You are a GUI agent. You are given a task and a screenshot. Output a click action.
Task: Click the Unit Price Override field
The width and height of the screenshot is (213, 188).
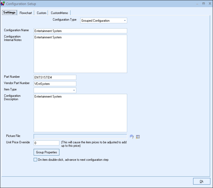point(46,143)
